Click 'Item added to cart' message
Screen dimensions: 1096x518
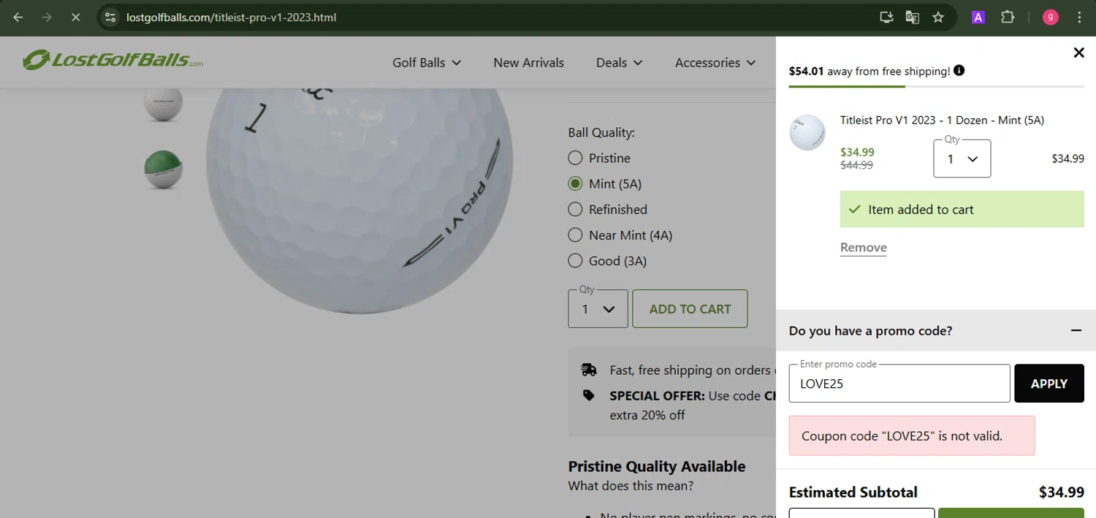point(962,209)
